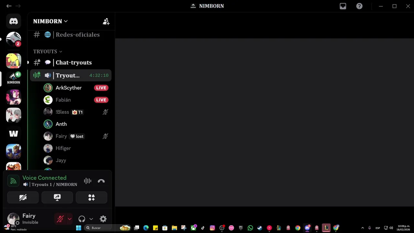Open Instagram from the taskbar
414x233 pixels.
[x=212, y=228]
